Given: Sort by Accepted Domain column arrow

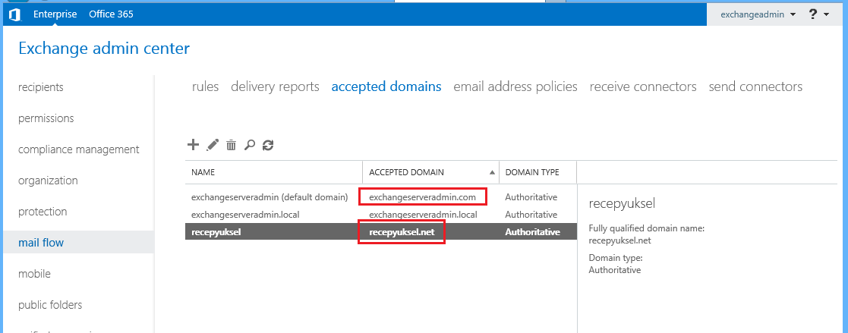Looking at the screenshot, I should tap(492, 172).
